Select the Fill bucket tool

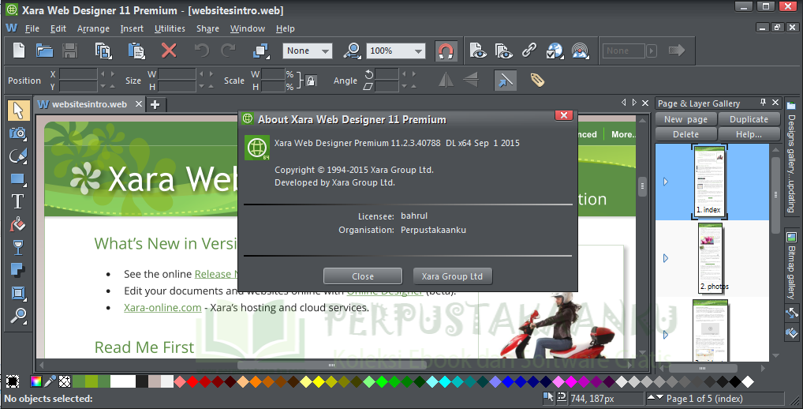pos(18,224)
